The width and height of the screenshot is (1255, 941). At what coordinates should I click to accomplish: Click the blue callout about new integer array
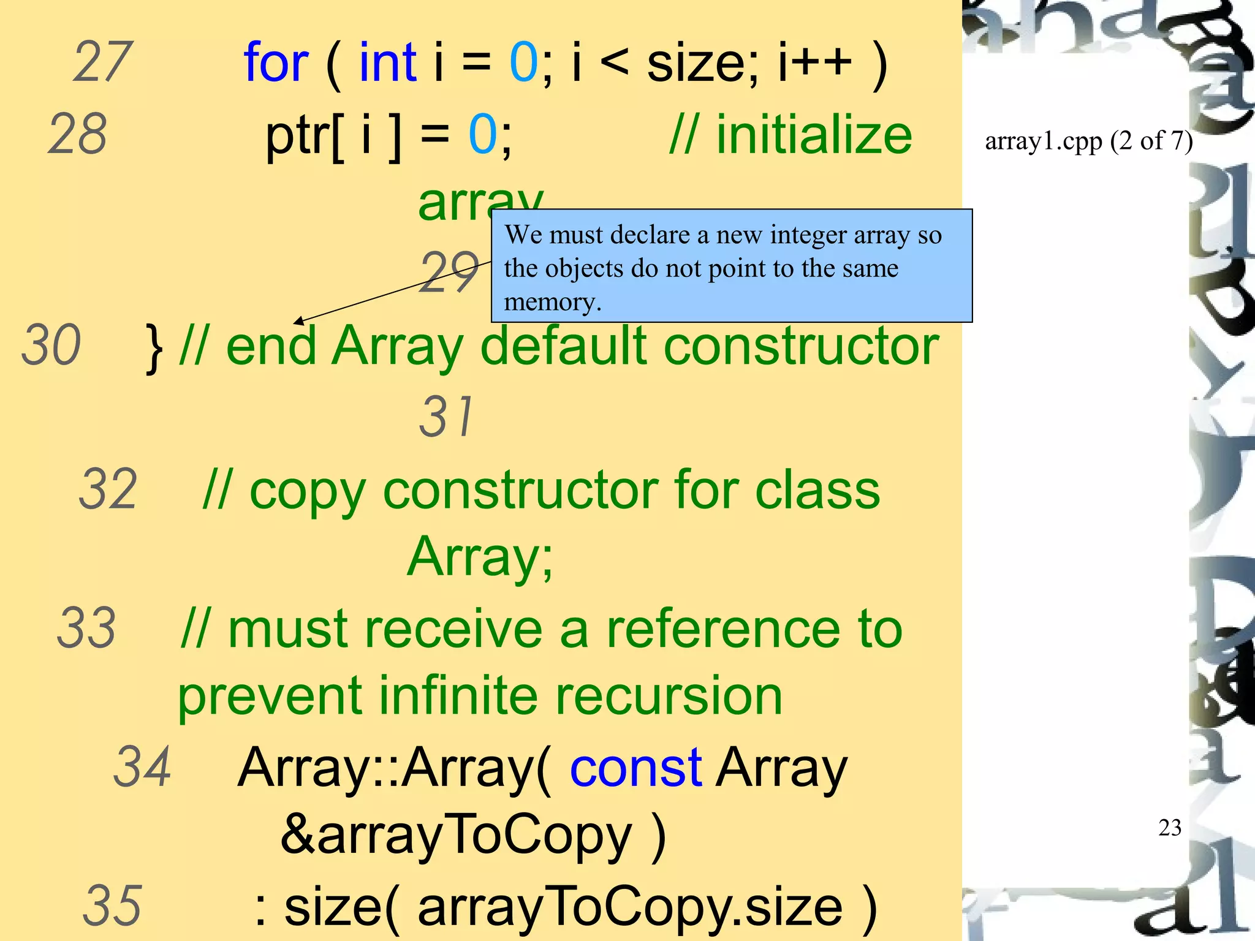(x=732, y=266)
